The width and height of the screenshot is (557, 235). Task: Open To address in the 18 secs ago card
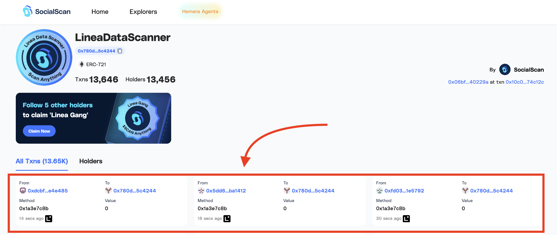[313, 191]
